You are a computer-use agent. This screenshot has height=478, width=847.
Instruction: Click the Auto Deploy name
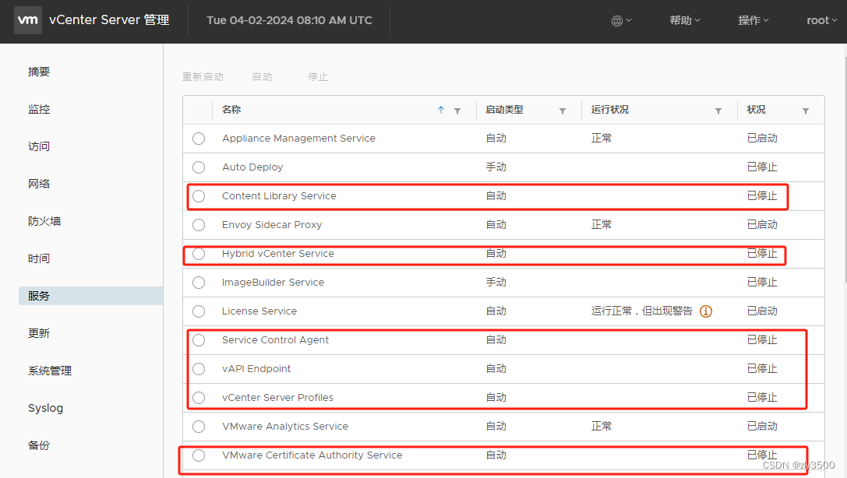[252, 167]
